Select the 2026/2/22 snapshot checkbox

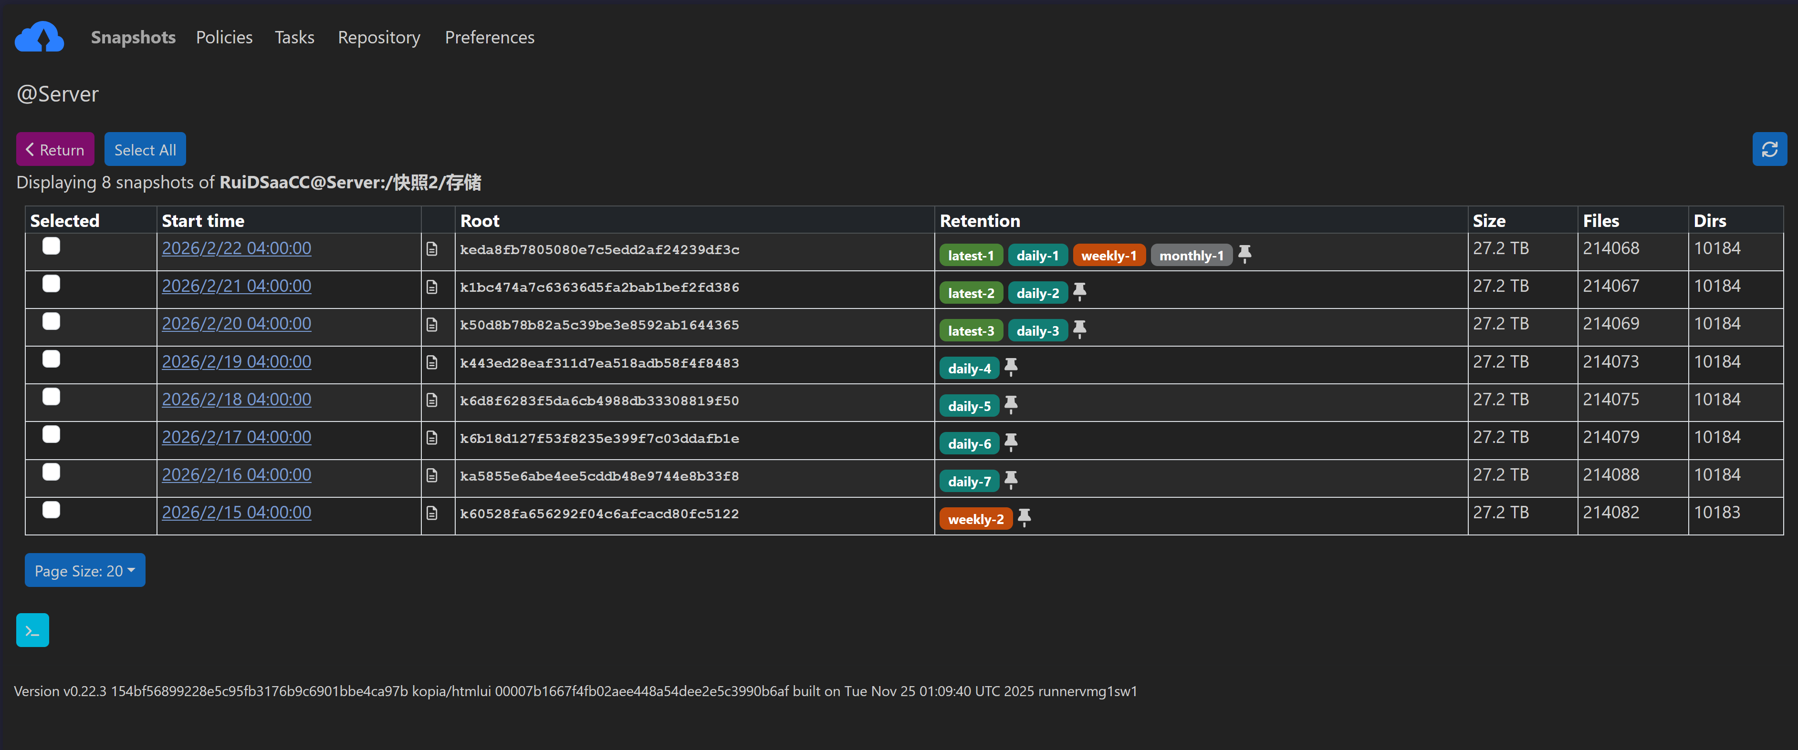(51, 247)
